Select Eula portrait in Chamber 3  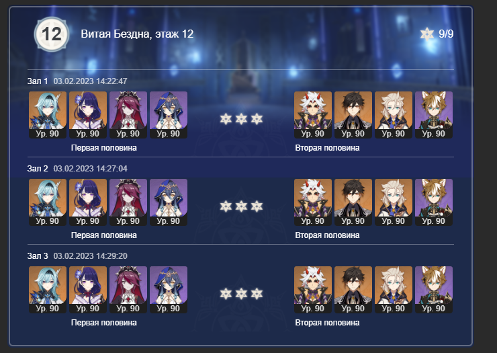click(x=48, y=290)
